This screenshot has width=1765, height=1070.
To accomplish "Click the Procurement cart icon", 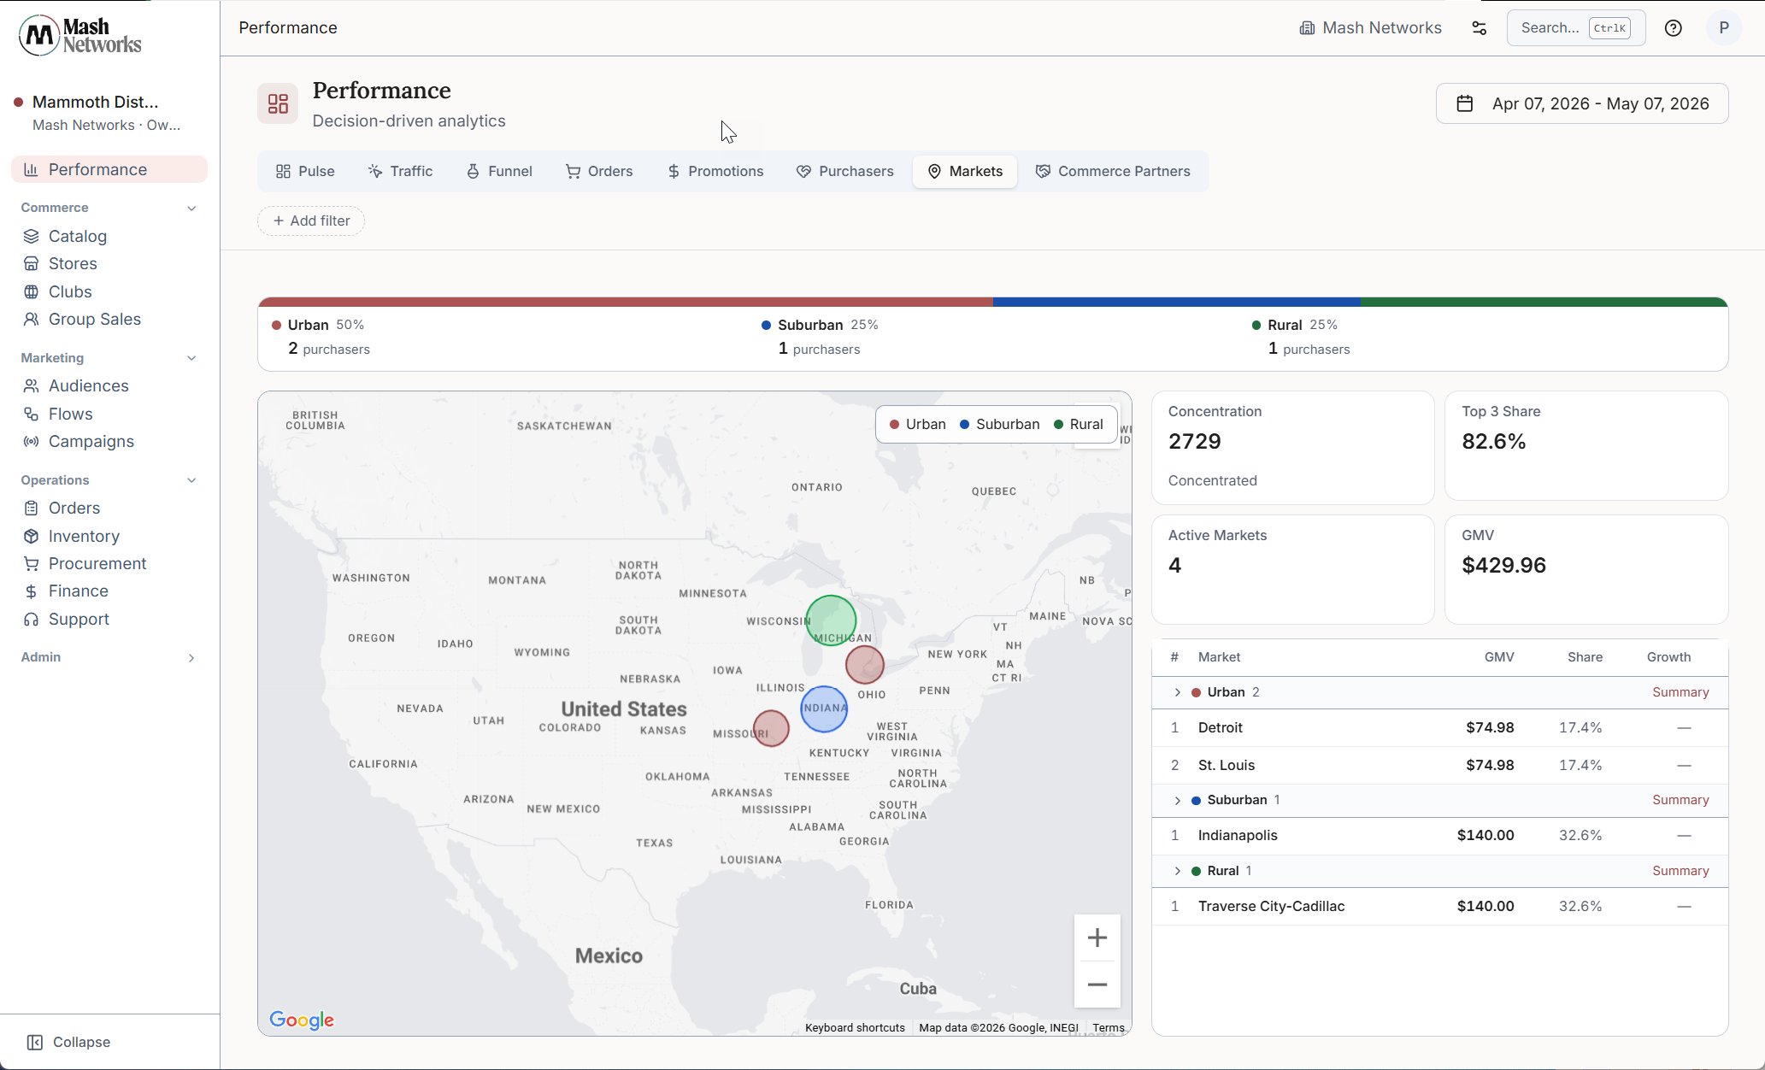I will click(x=31, y=563).
